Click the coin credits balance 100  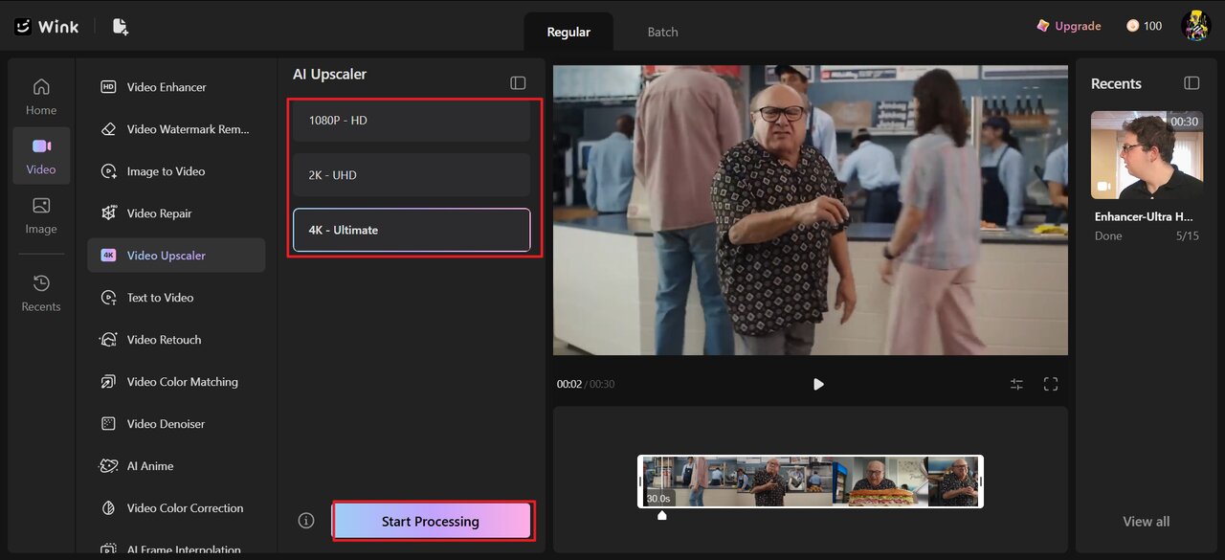coord(1144,26)
